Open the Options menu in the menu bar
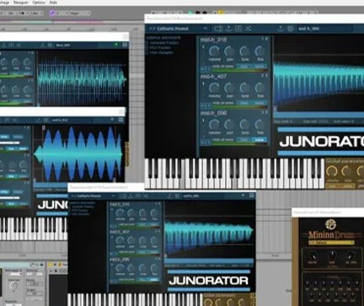 (39, 3)
